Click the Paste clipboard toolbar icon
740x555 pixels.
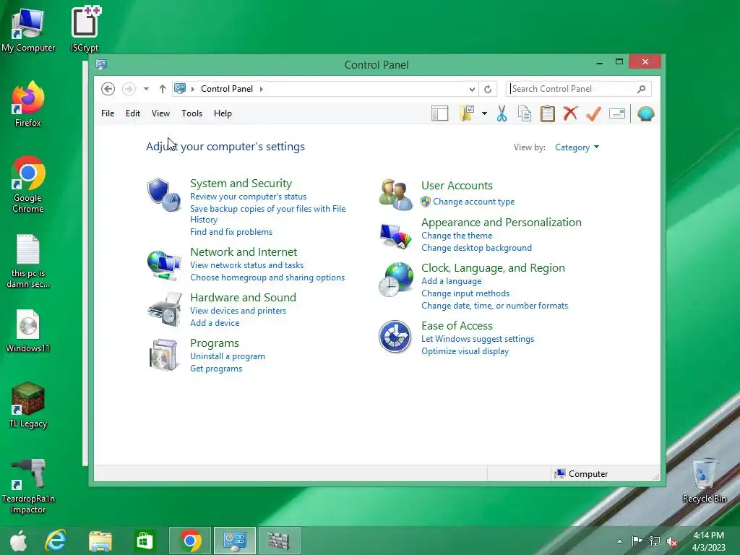pos(548,113)
